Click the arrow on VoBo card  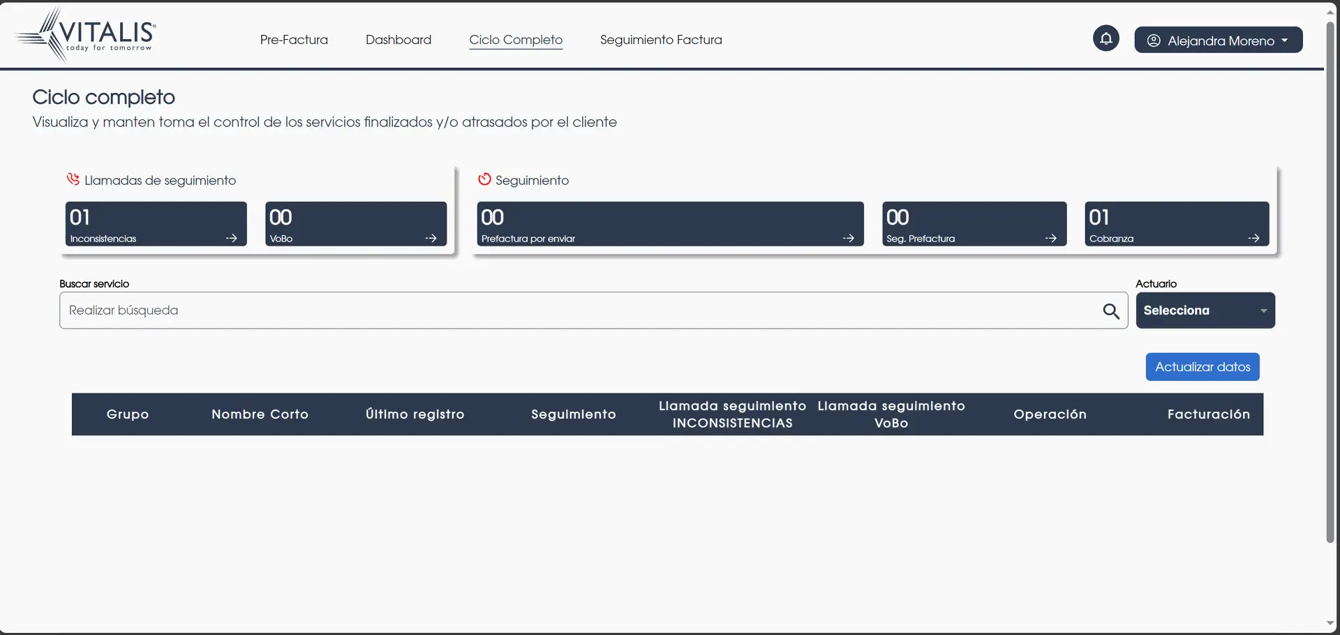431,238
